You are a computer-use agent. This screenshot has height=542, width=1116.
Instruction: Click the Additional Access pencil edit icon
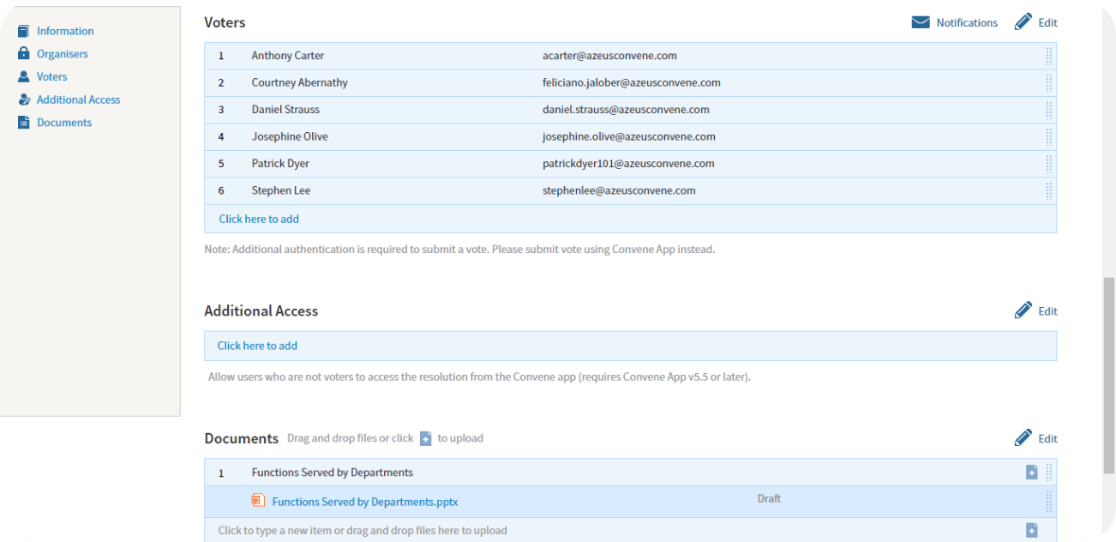[x=1023, y=310]
